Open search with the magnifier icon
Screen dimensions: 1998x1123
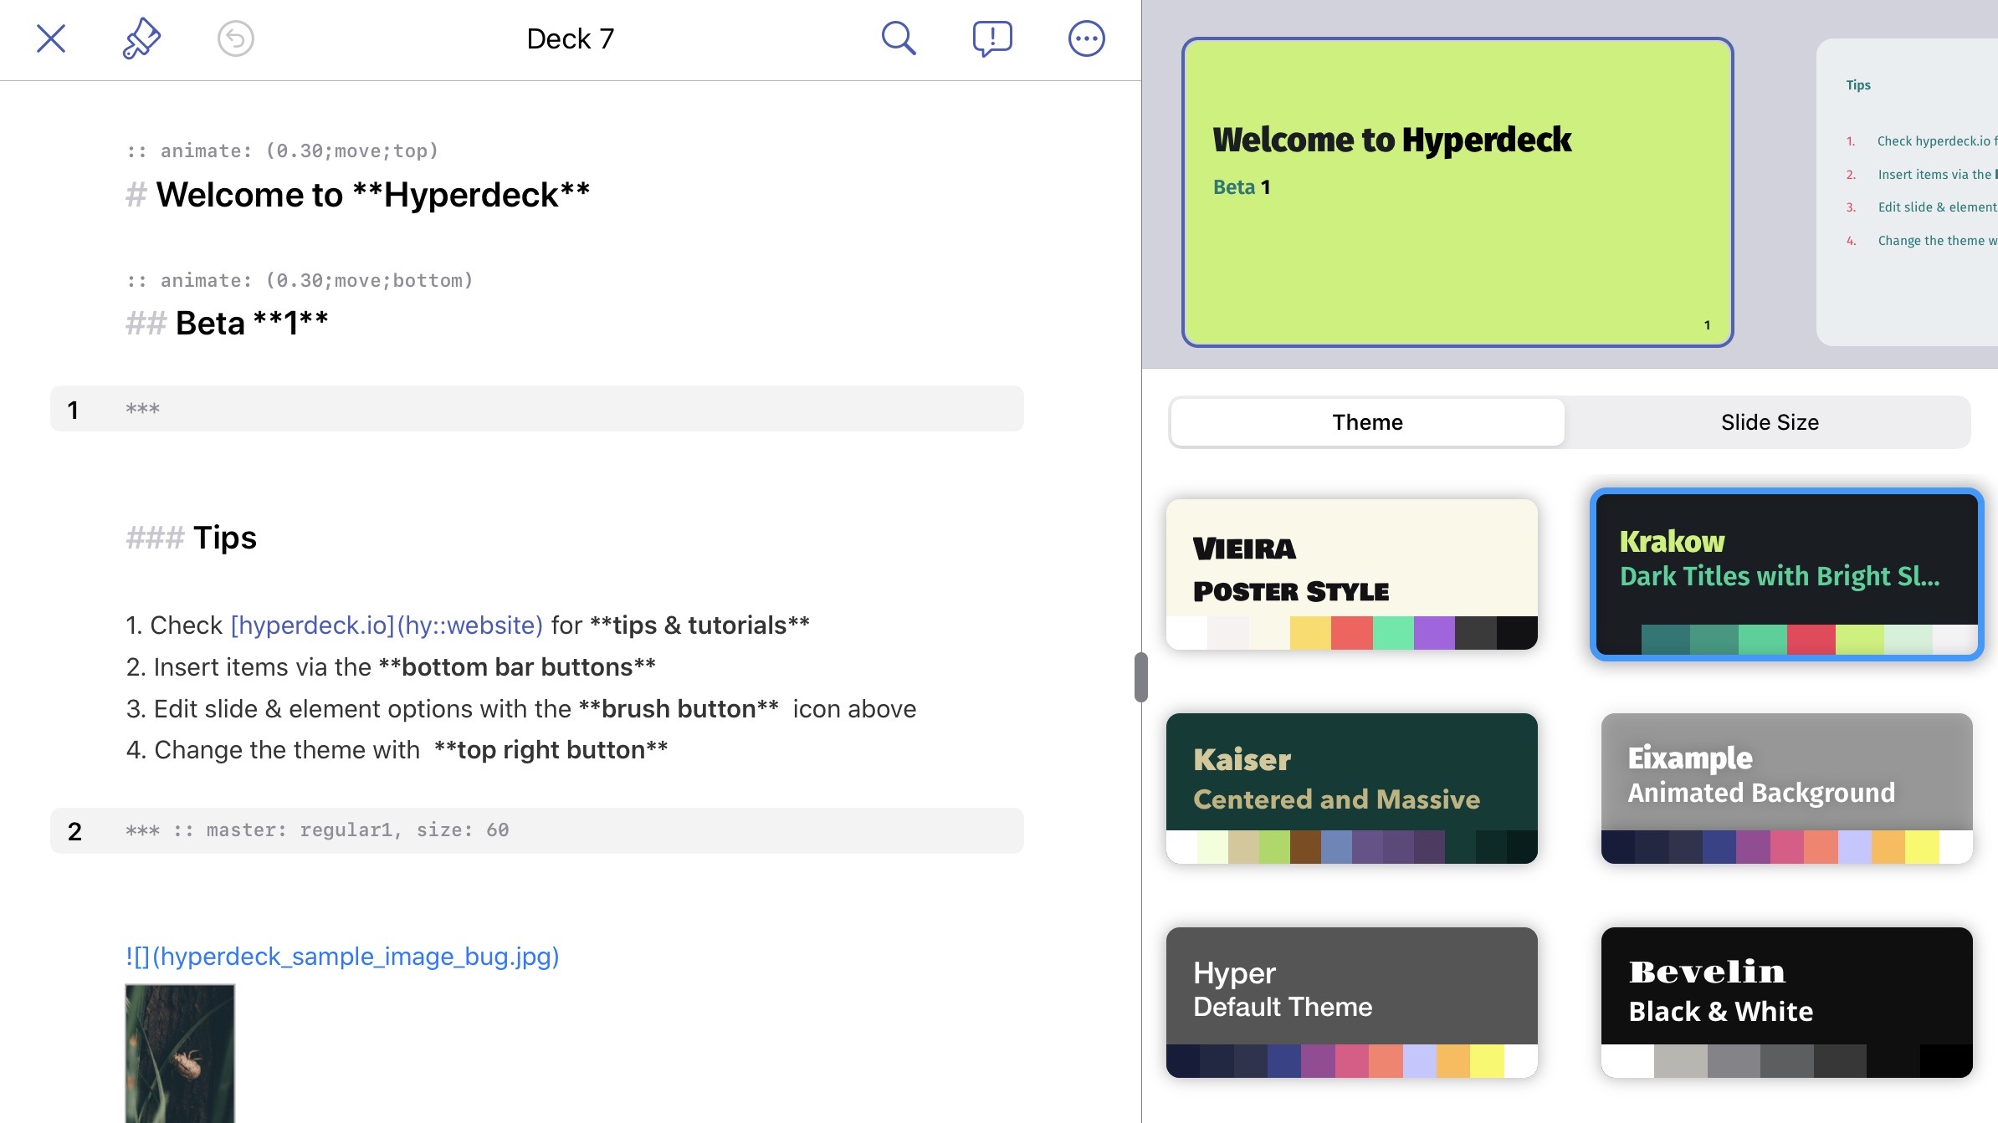click(x=899, y=38)
